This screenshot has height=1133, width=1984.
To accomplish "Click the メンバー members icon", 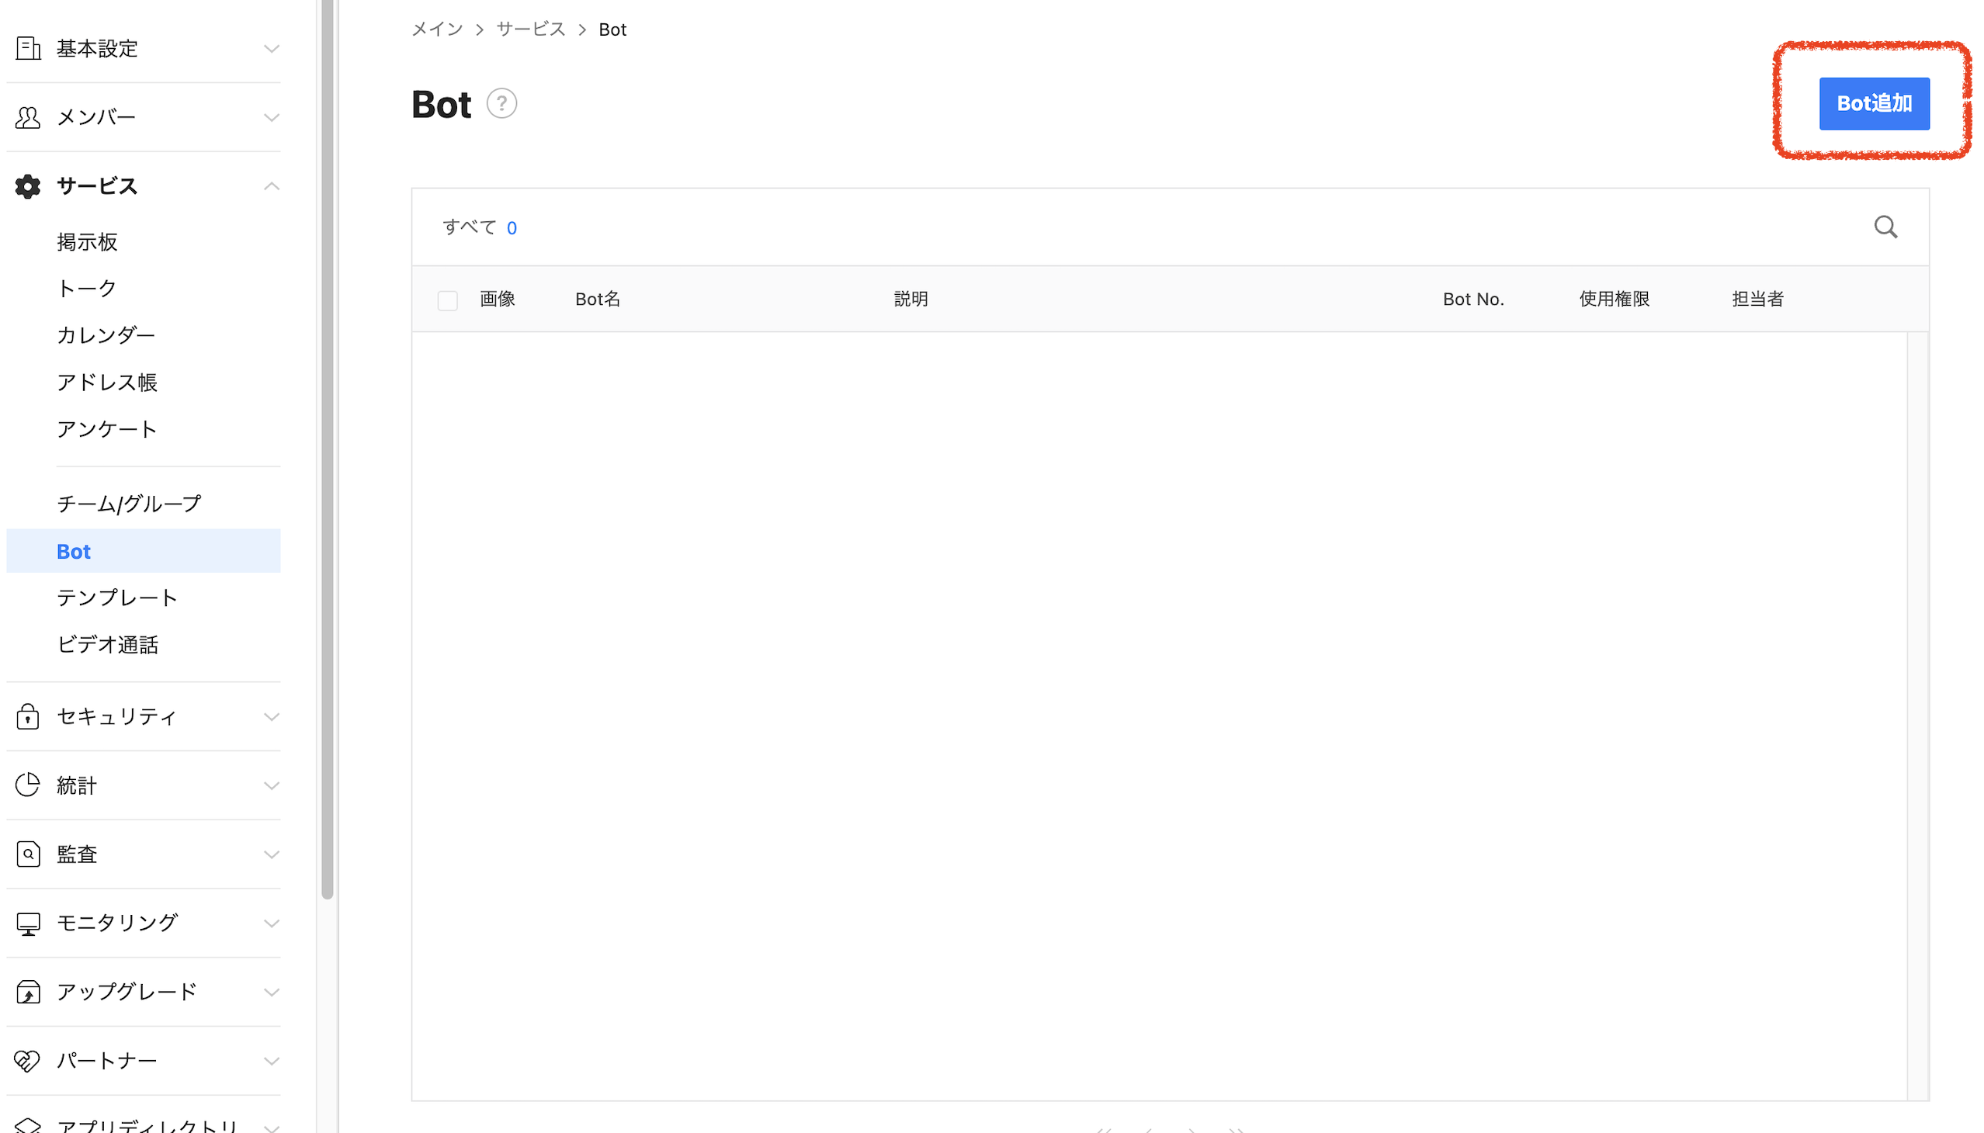I will [28, 116].
